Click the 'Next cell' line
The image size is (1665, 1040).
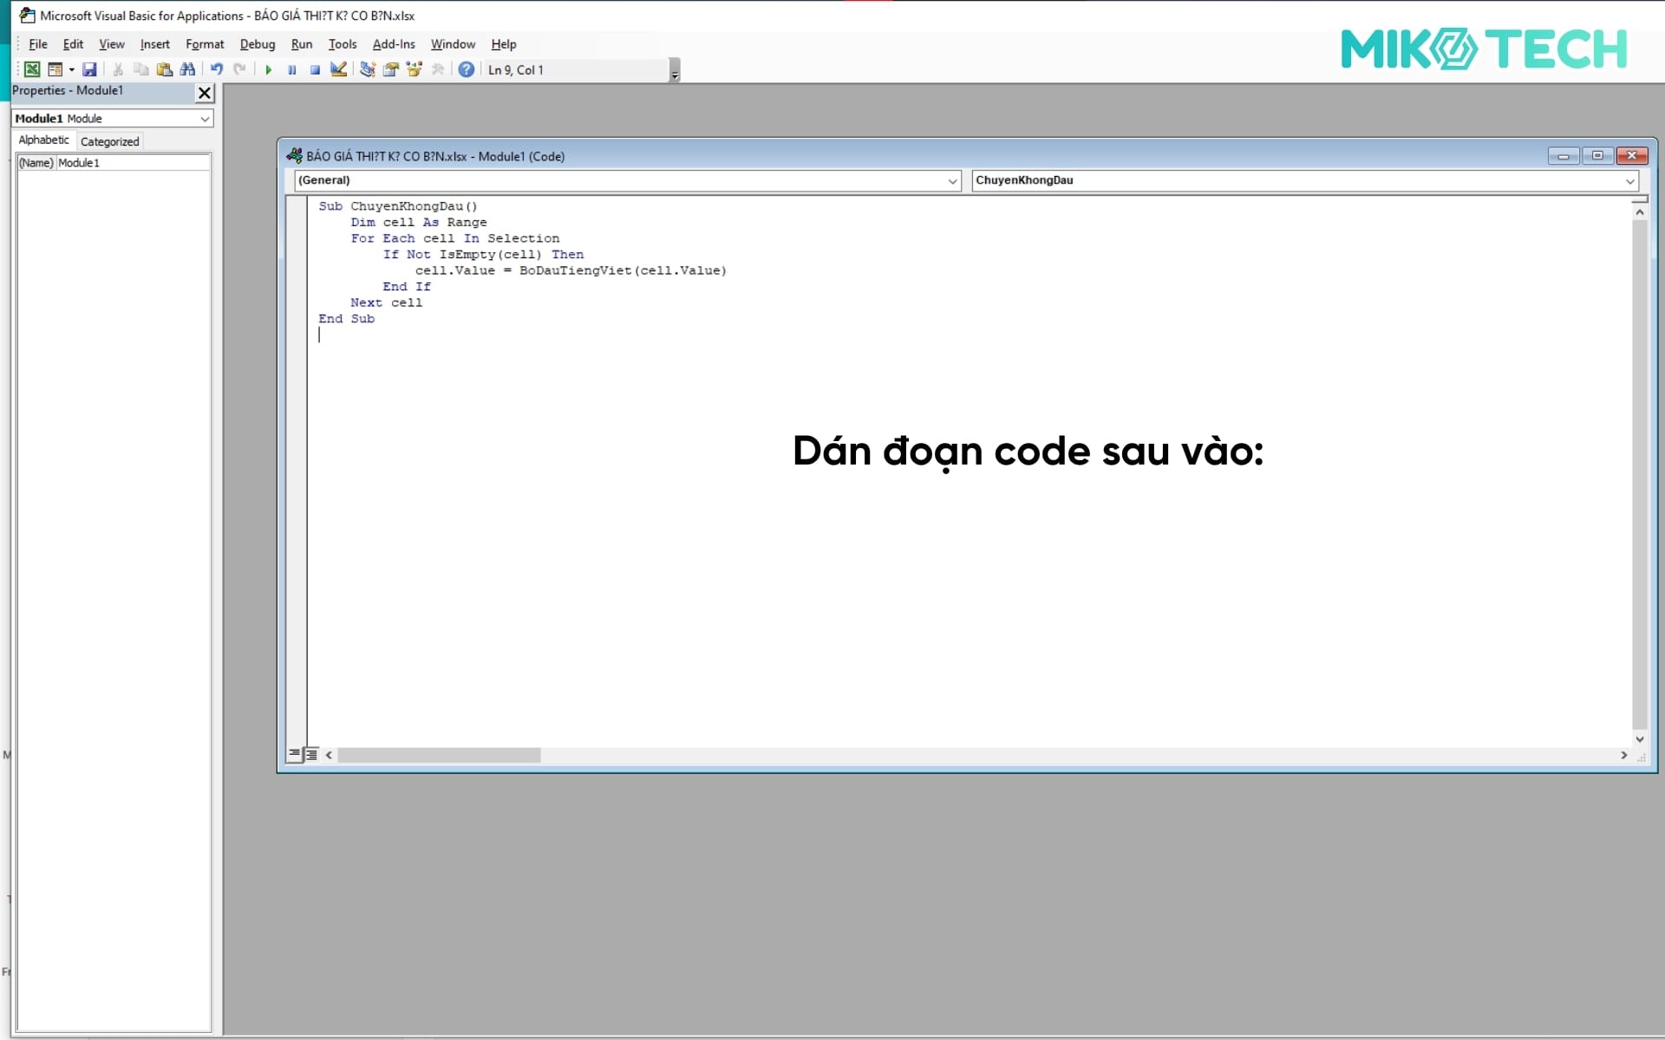(386, 302)
